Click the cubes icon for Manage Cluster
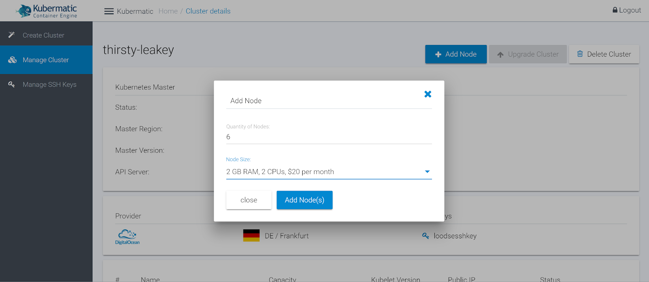649x282 pixels. 13,60
